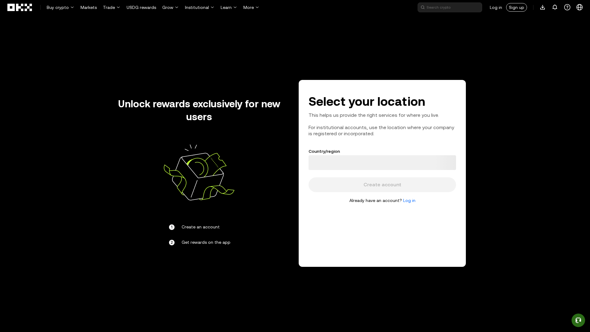This screenshot has height=332, width=590.
Task: Expand the Grow menu
Action: pyautogui.click(x=170, y=7)
